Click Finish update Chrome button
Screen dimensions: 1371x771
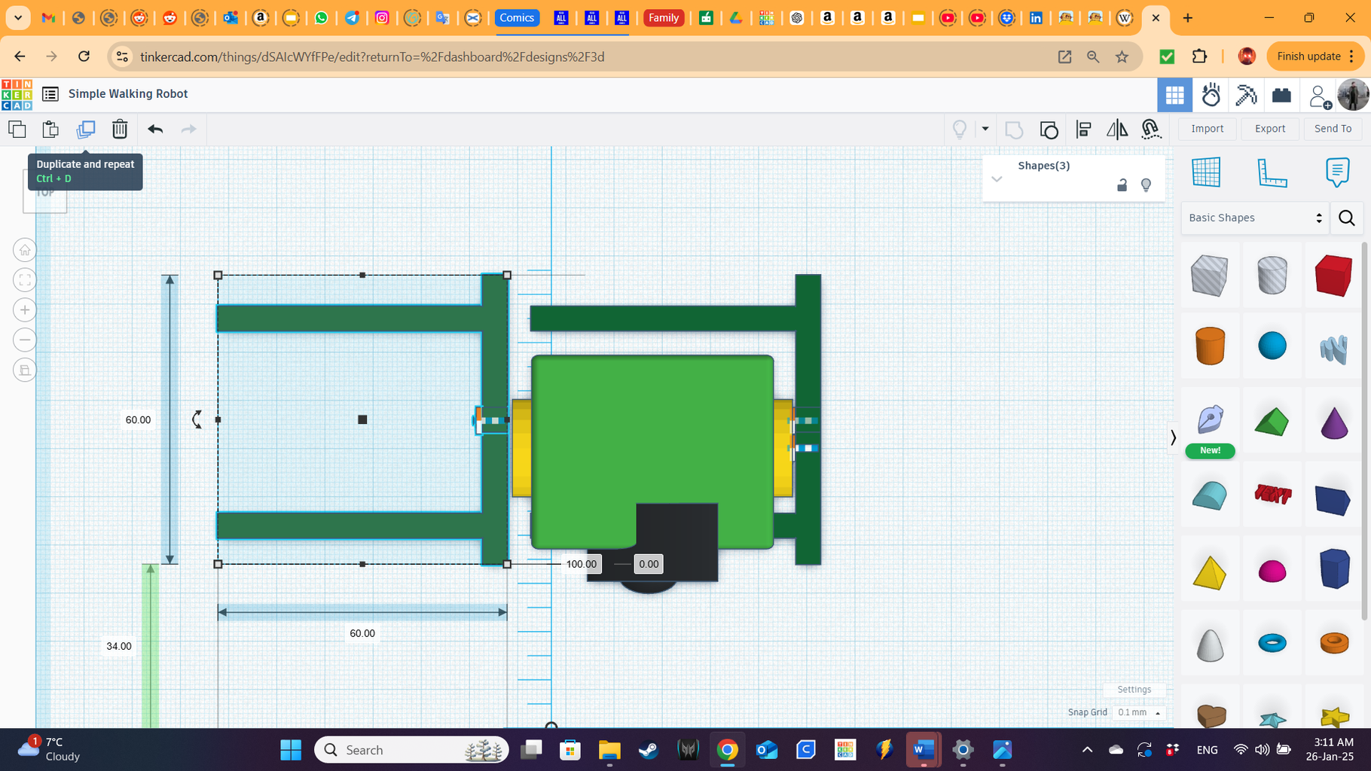click(x=1315, y=56)
